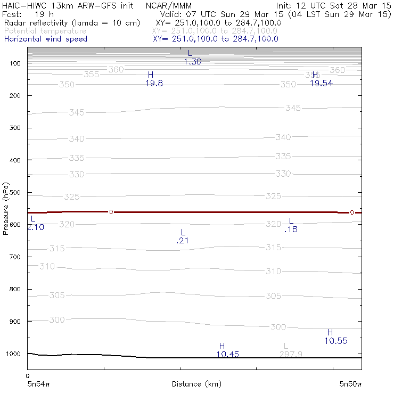Click the right "360" isentrope contour label
The height and width of the screenshot is (394, 394).
[337, 70]
